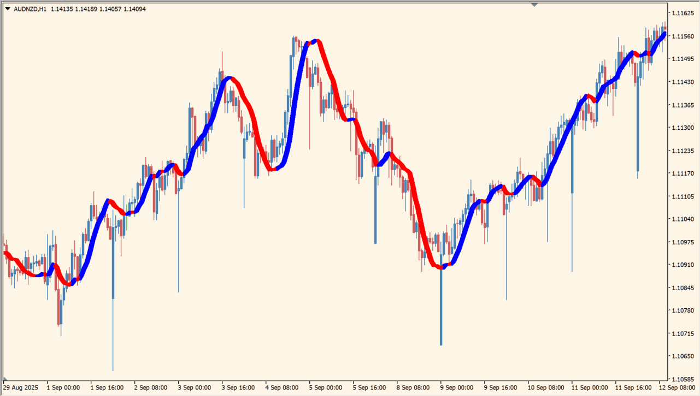
Task: Click the 1 Sep 16:00 time label
Action: 107,388
